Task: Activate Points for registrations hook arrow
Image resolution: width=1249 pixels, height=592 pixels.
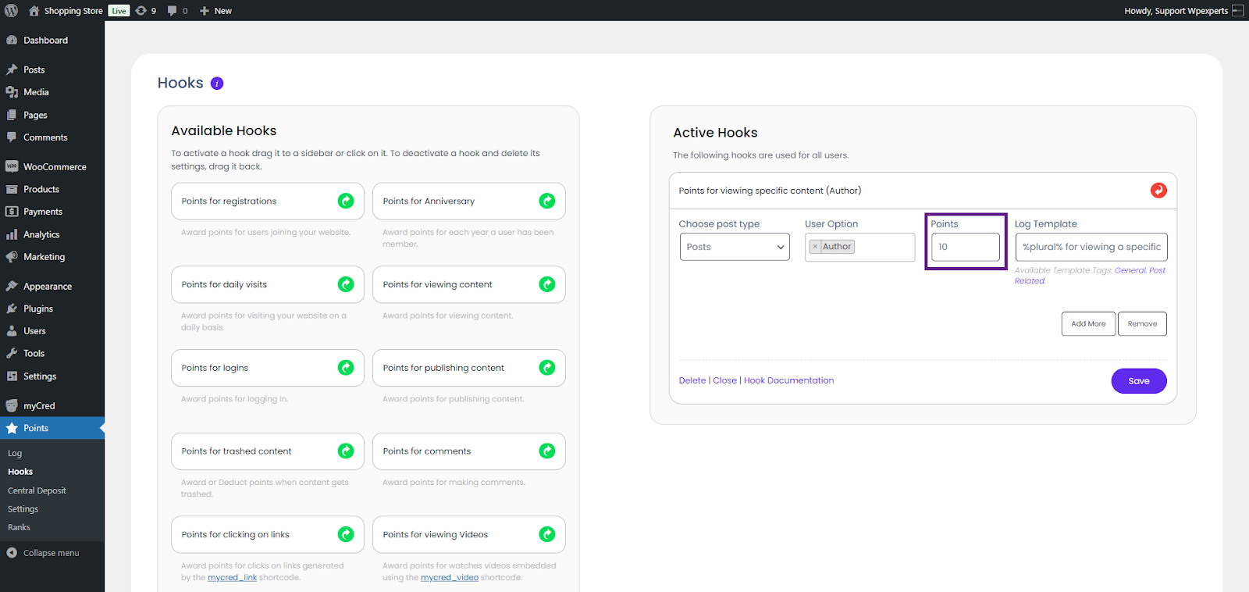Action: coord(346,201)
